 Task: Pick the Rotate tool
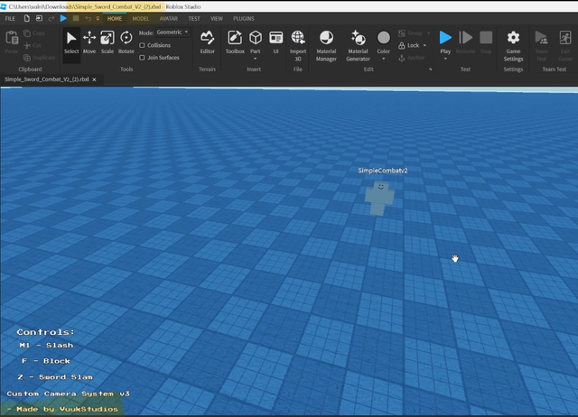(126, 42)
